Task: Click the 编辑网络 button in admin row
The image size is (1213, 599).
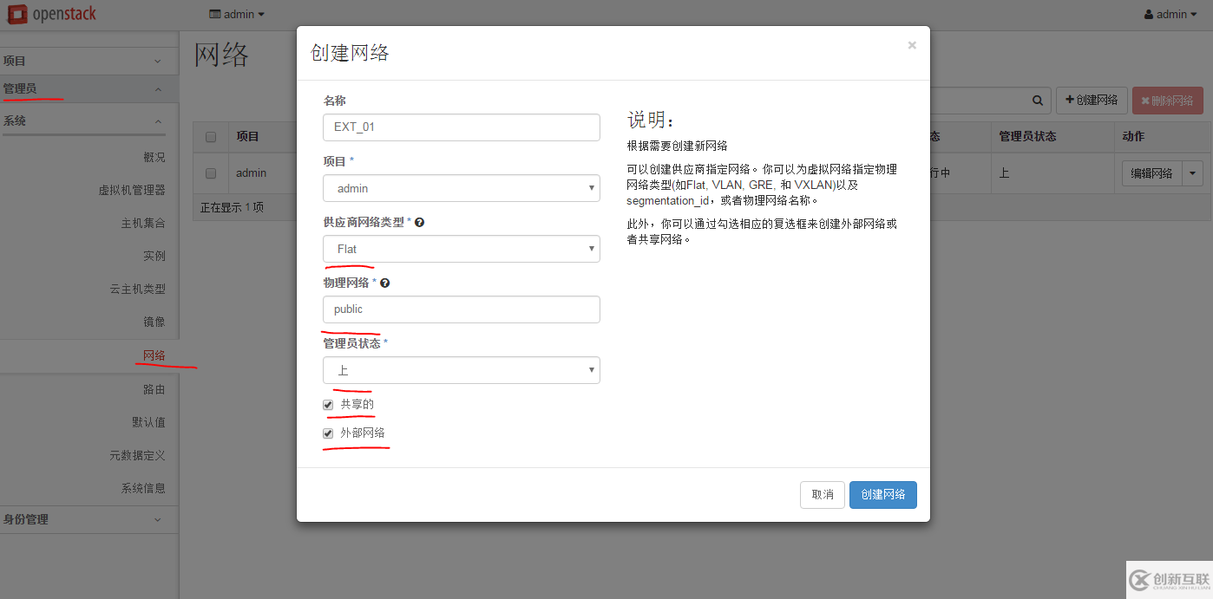Action: point(1151,173)
